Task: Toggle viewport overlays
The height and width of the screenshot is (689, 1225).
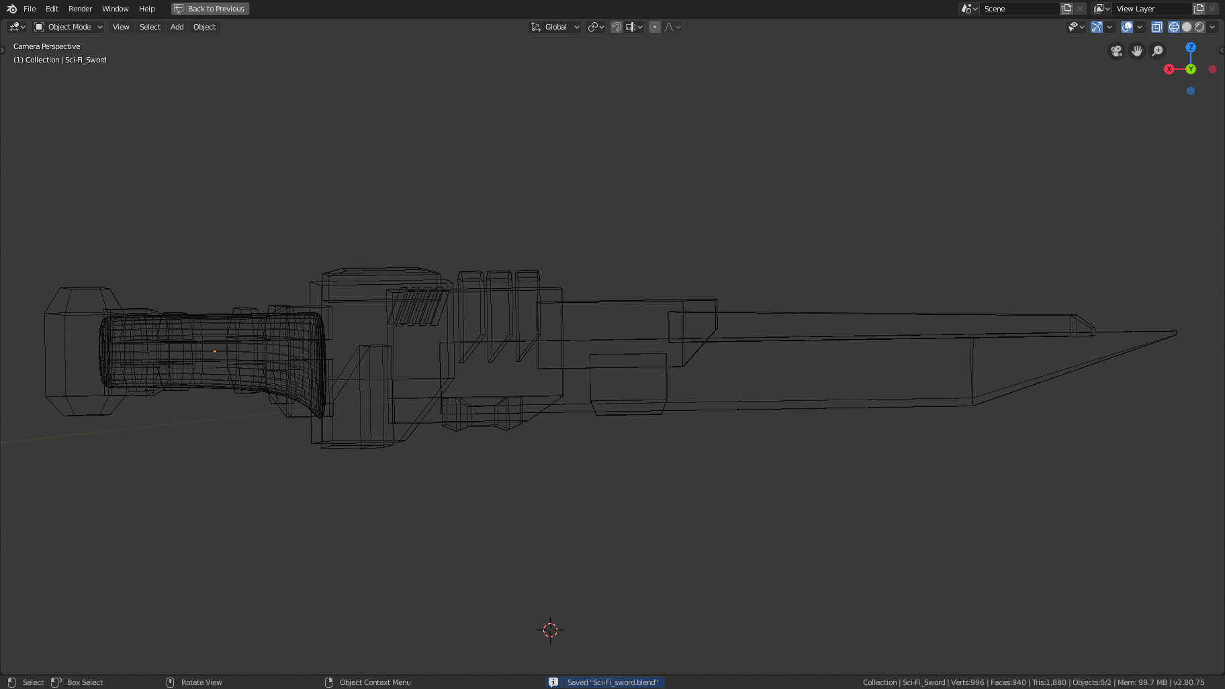Action: (1127, 27)
